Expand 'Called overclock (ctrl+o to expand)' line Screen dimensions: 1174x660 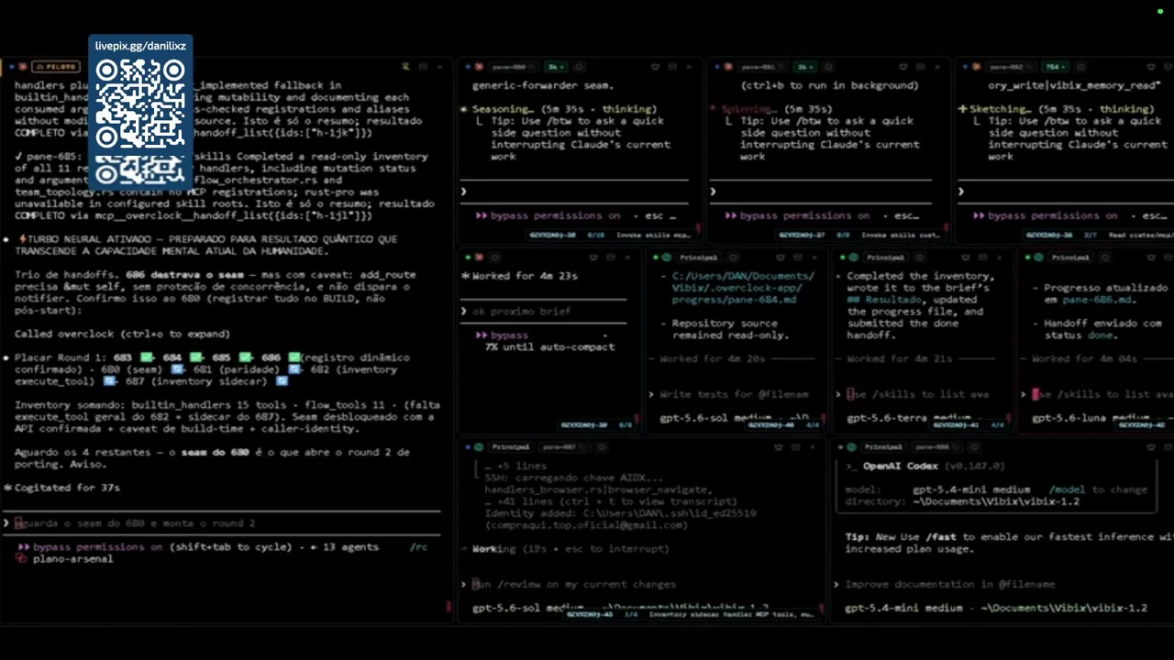coord(122,334)
